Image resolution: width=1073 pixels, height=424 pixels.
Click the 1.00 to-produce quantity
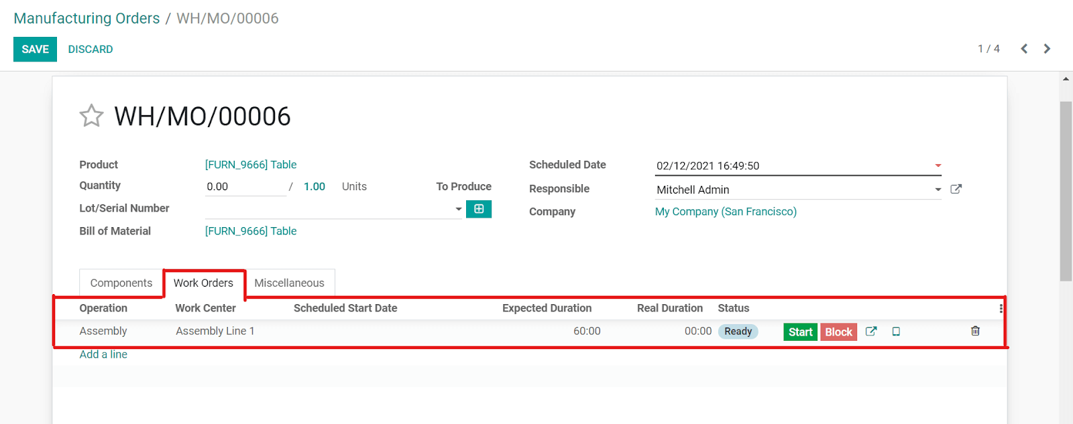point(315,187)
